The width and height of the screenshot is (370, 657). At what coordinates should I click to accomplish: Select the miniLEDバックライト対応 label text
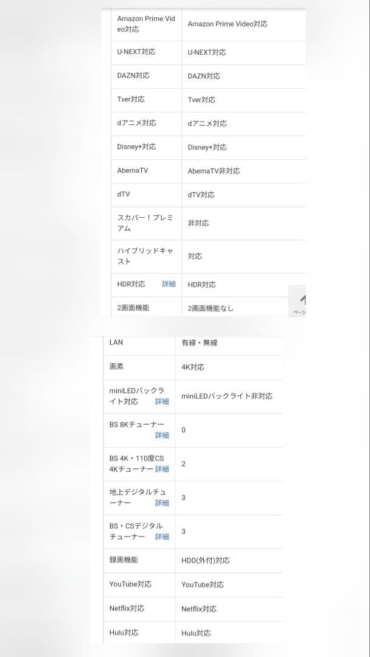(136, 396)
